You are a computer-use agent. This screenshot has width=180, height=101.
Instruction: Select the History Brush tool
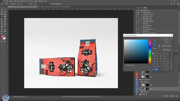pyautogui.click(x=2, y=22)
